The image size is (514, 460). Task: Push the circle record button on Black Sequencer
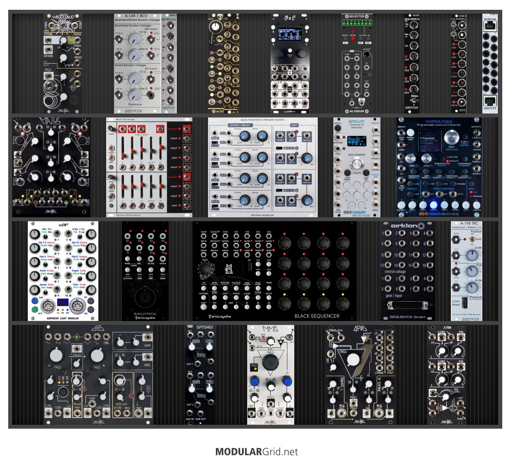pos(269,307)
